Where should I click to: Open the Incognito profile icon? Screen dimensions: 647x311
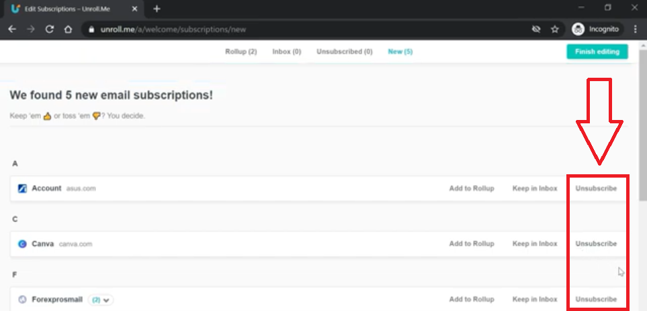[578, 29]
